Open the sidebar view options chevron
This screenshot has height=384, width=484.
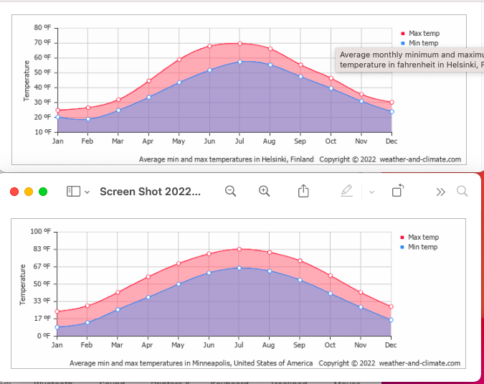(x=87, y=192)
